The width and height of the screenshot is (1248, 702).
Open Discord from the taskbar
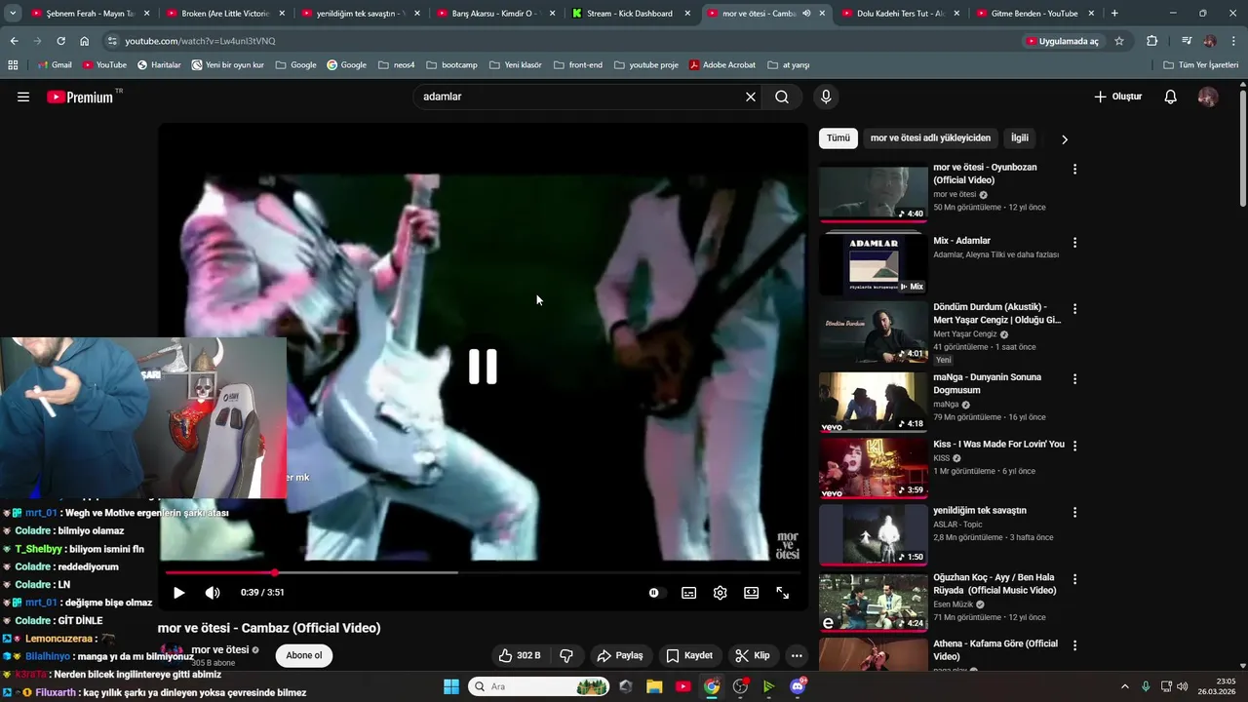point(798,686)
